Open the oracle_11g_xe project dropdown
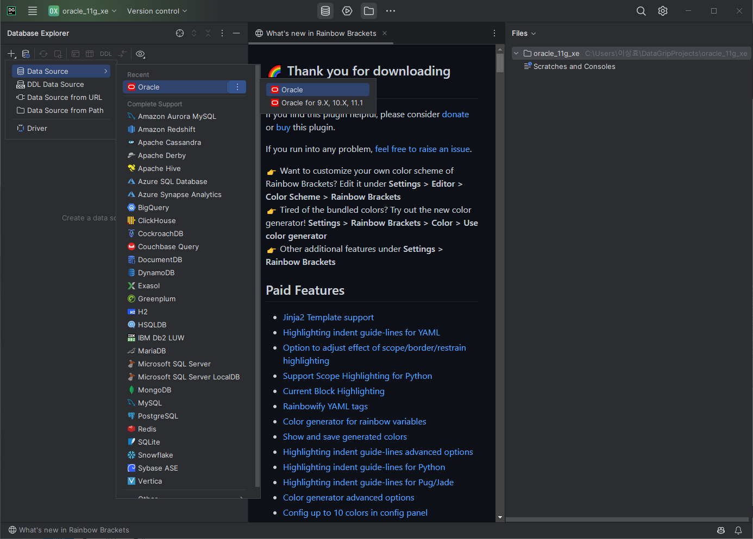 [x=83, y=11]
